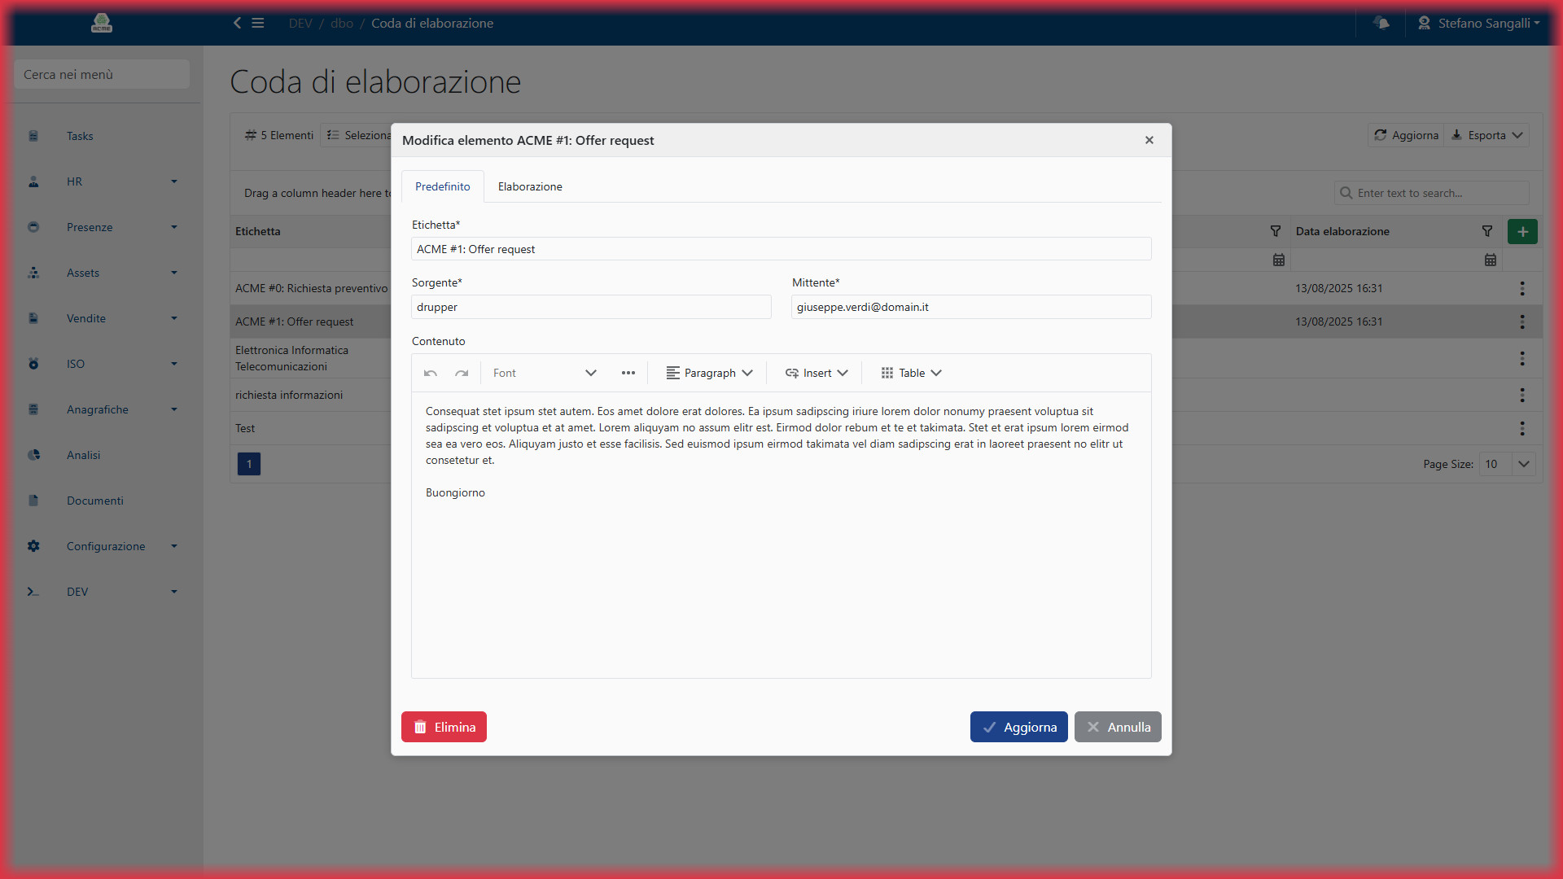
Task: Click the green plus add button
Action: 1521,231
